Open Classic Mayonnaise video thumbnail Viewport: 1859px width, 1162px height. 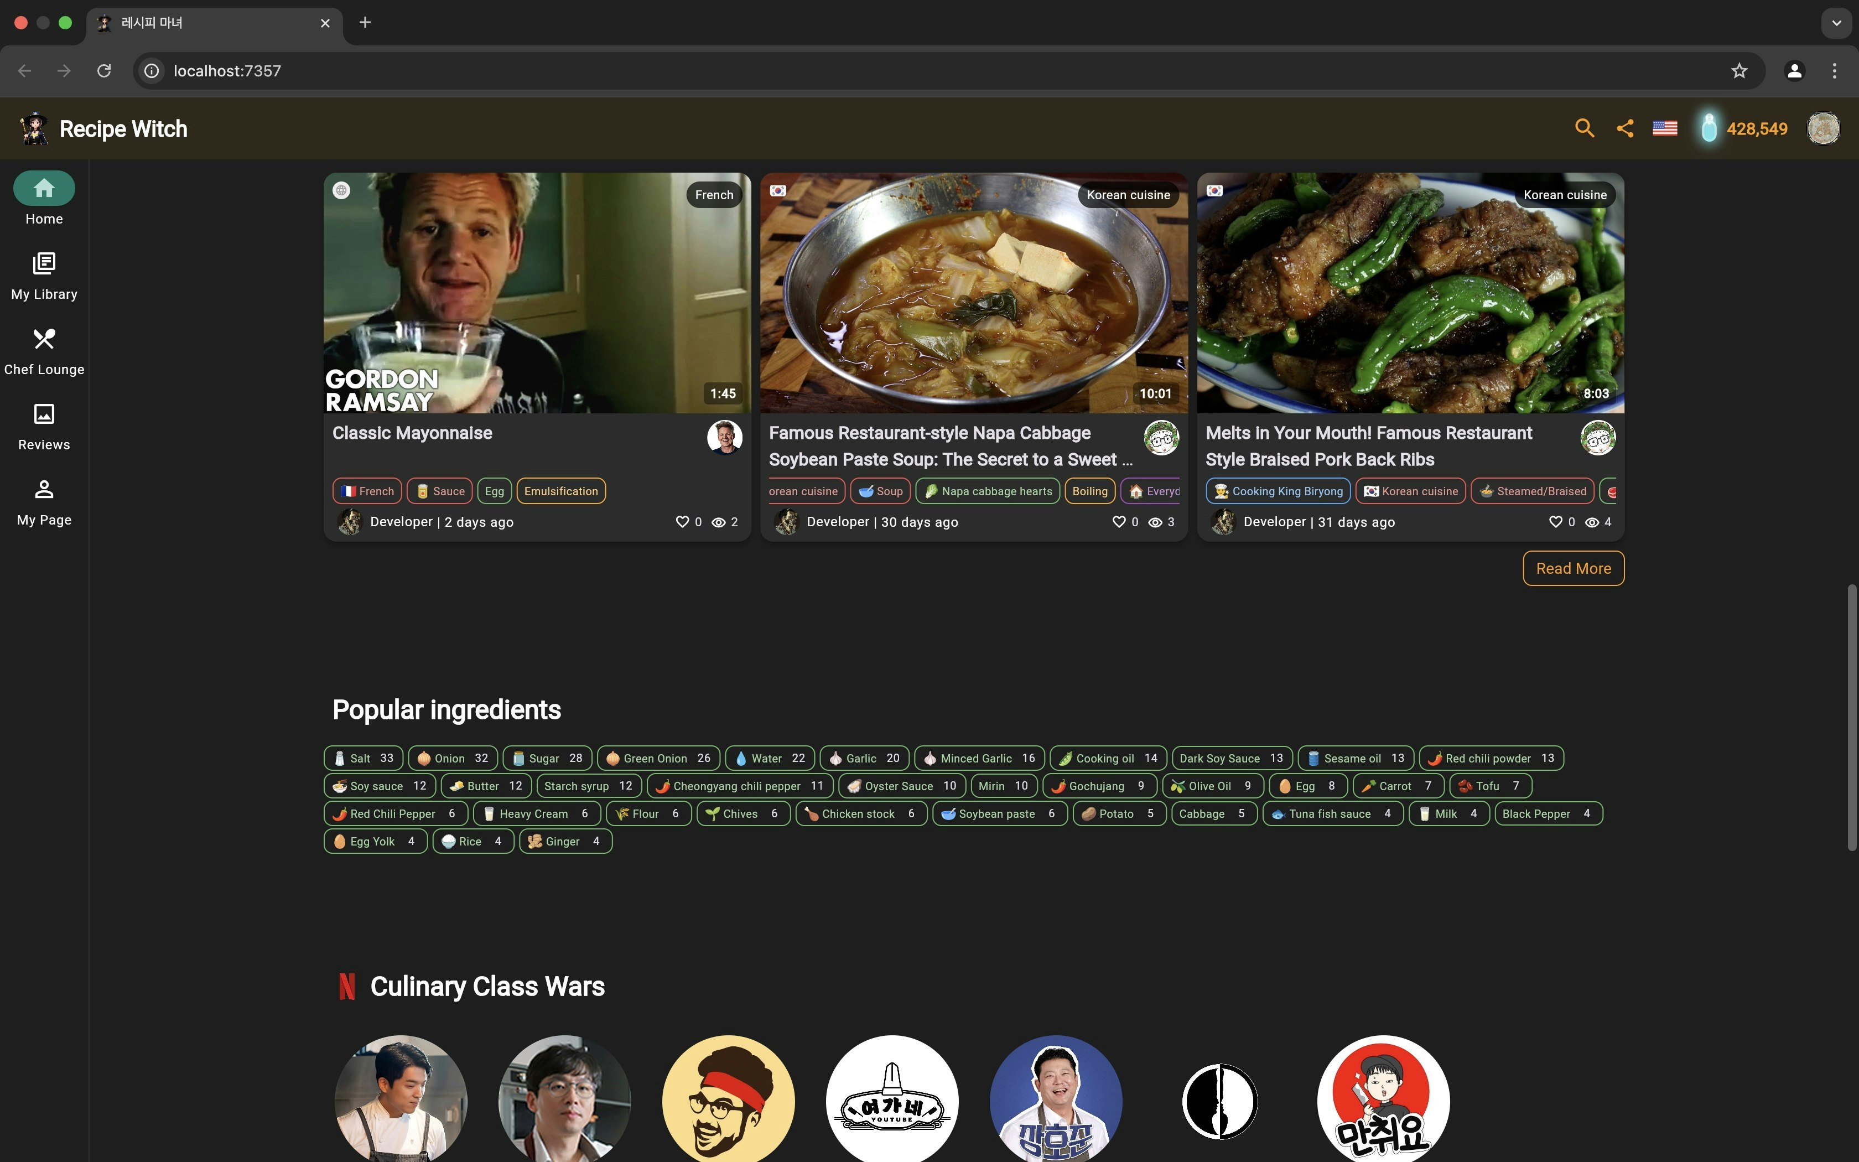pyautogui.click(x=537, y=293)
